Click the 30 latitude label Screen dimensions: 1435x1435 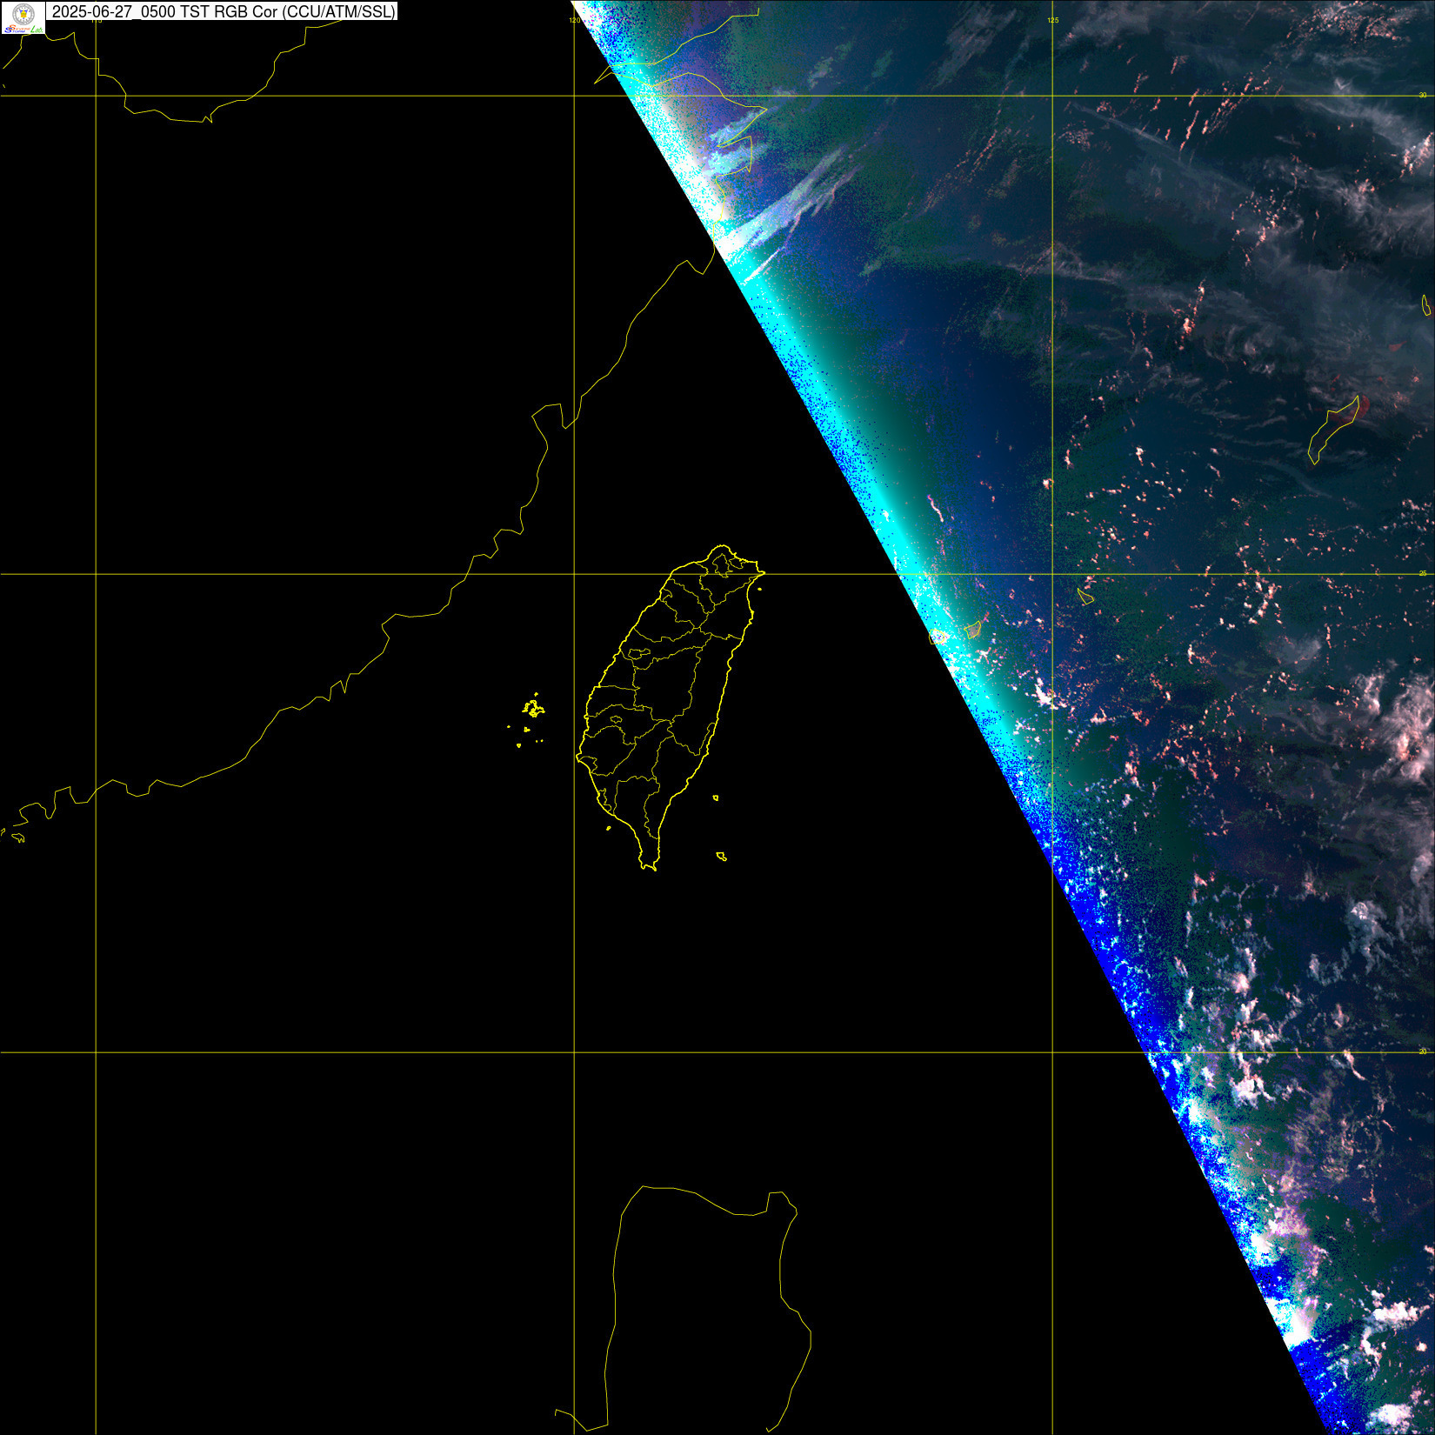(1423, 95)
